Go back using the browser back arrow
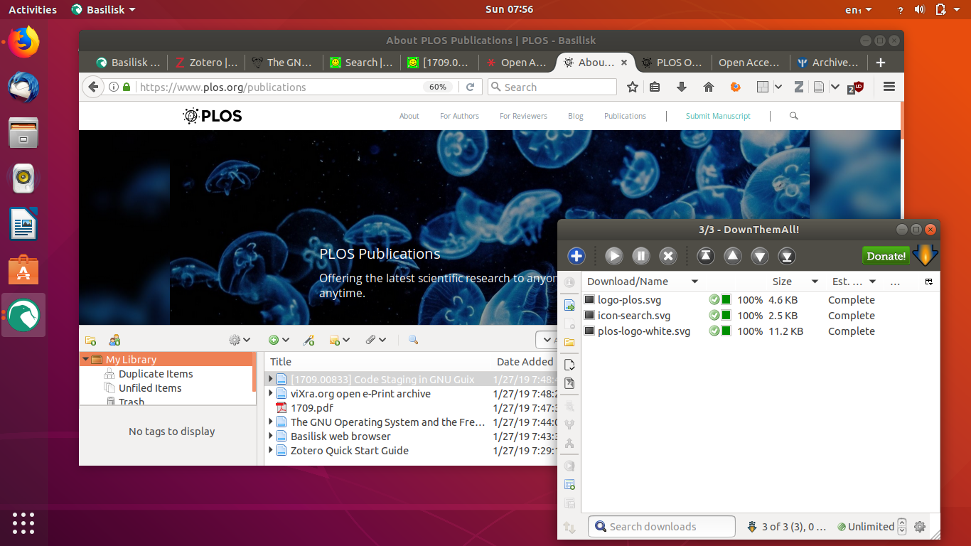This screenshot has height=546, width=971. pyautogui.click(x=92, y=87)
